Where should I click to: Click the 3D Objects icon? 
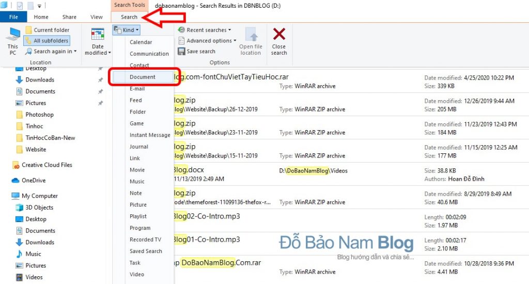(x=19, y=208)
